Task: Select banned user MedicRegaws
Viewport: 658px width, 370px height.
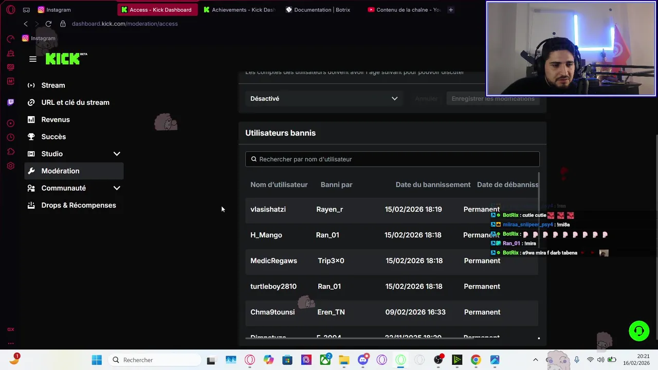Action: click(x=273, y=261)
